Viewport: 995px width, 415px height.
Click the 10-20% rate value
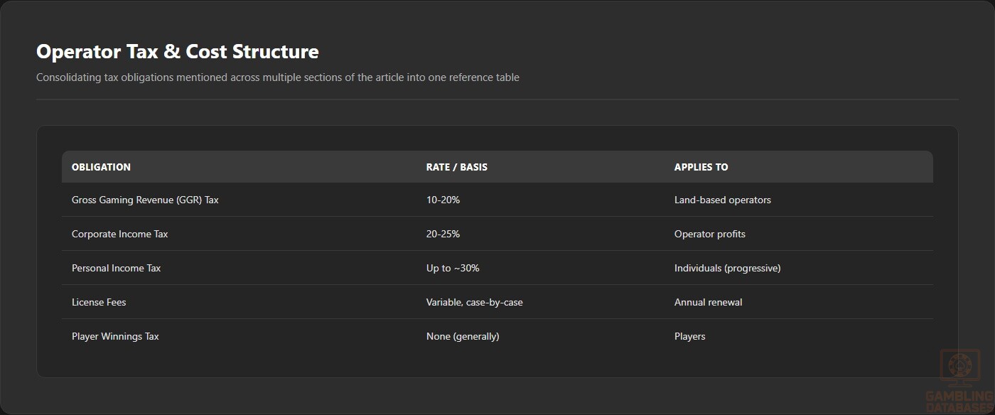coord(443,200)
